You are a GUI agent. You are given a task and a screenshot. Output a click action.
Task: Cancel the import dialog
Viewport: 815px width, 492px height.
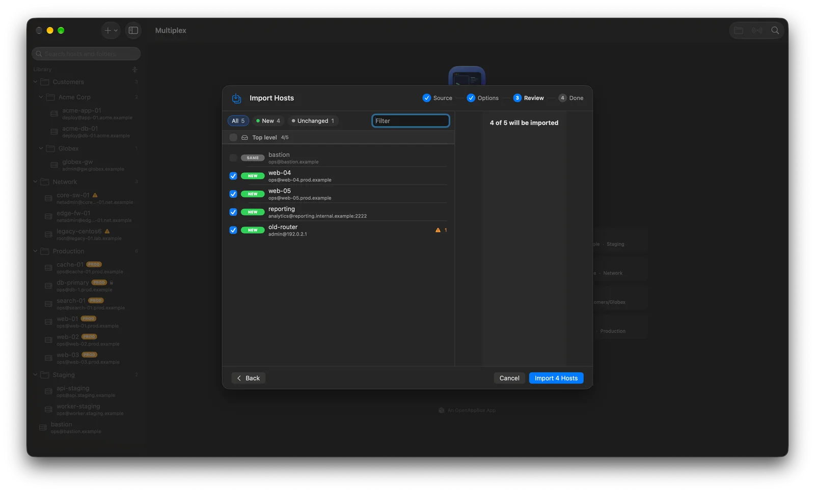coord(509,379)
